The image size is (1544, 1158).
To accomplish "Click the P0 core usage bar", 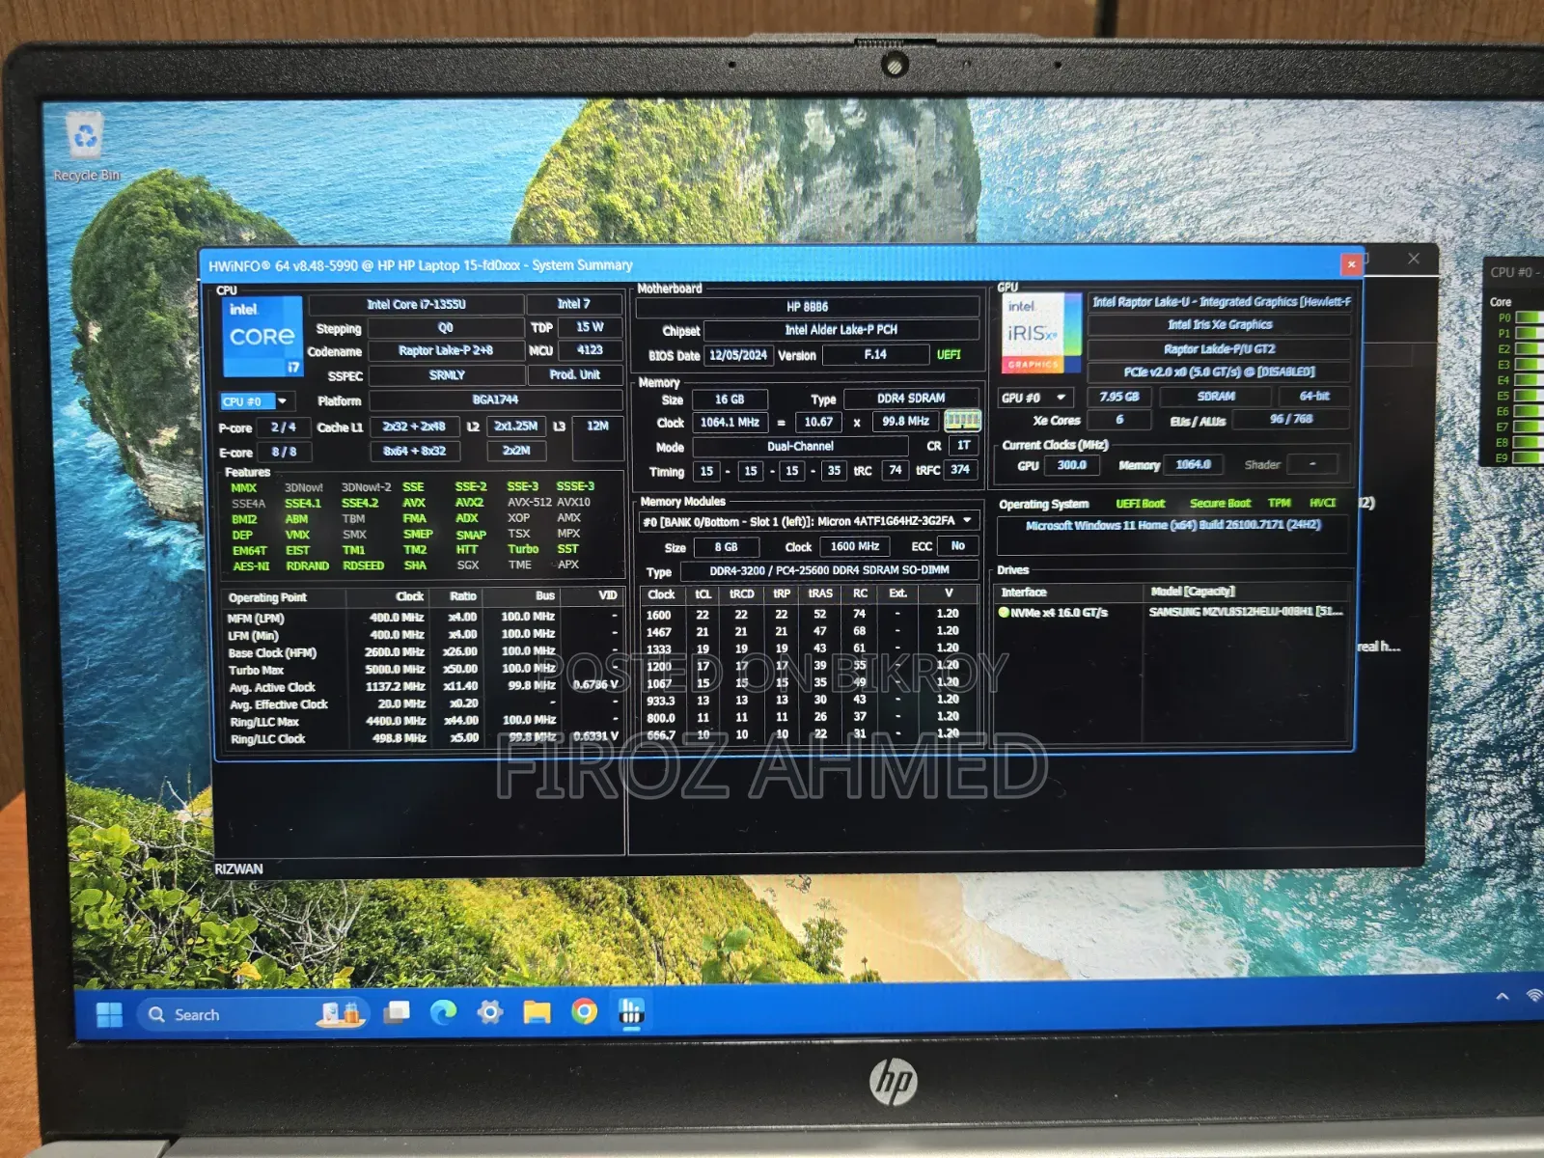I will click(x=1530, y=317).
